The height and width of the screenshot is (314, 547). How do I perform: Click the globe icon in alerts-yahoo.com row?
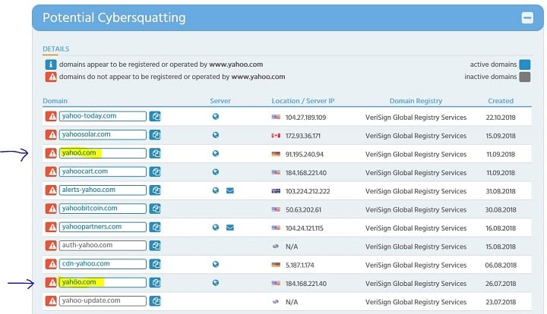click(x=216, y=190)
